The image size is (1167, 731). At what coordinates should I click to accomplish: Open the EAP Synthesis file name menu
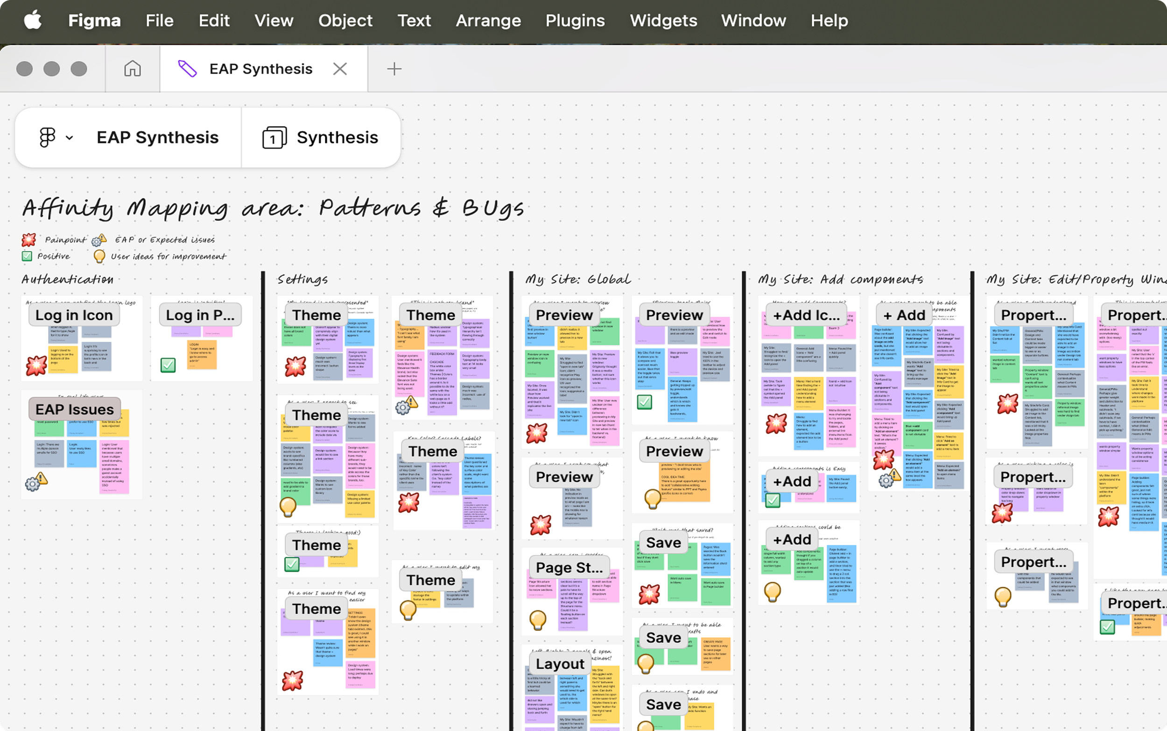click(x=157, y=138)
